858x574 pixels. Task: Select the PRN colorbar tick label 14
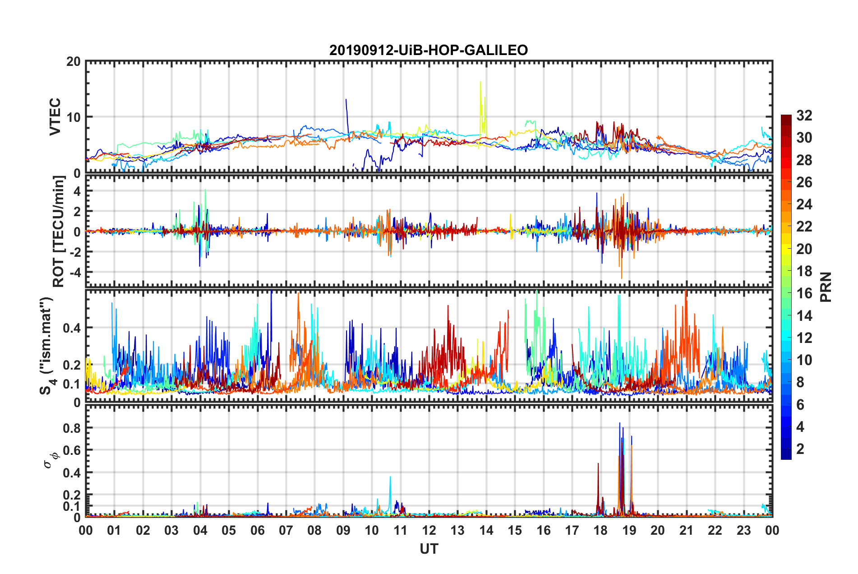coord(804,316)
